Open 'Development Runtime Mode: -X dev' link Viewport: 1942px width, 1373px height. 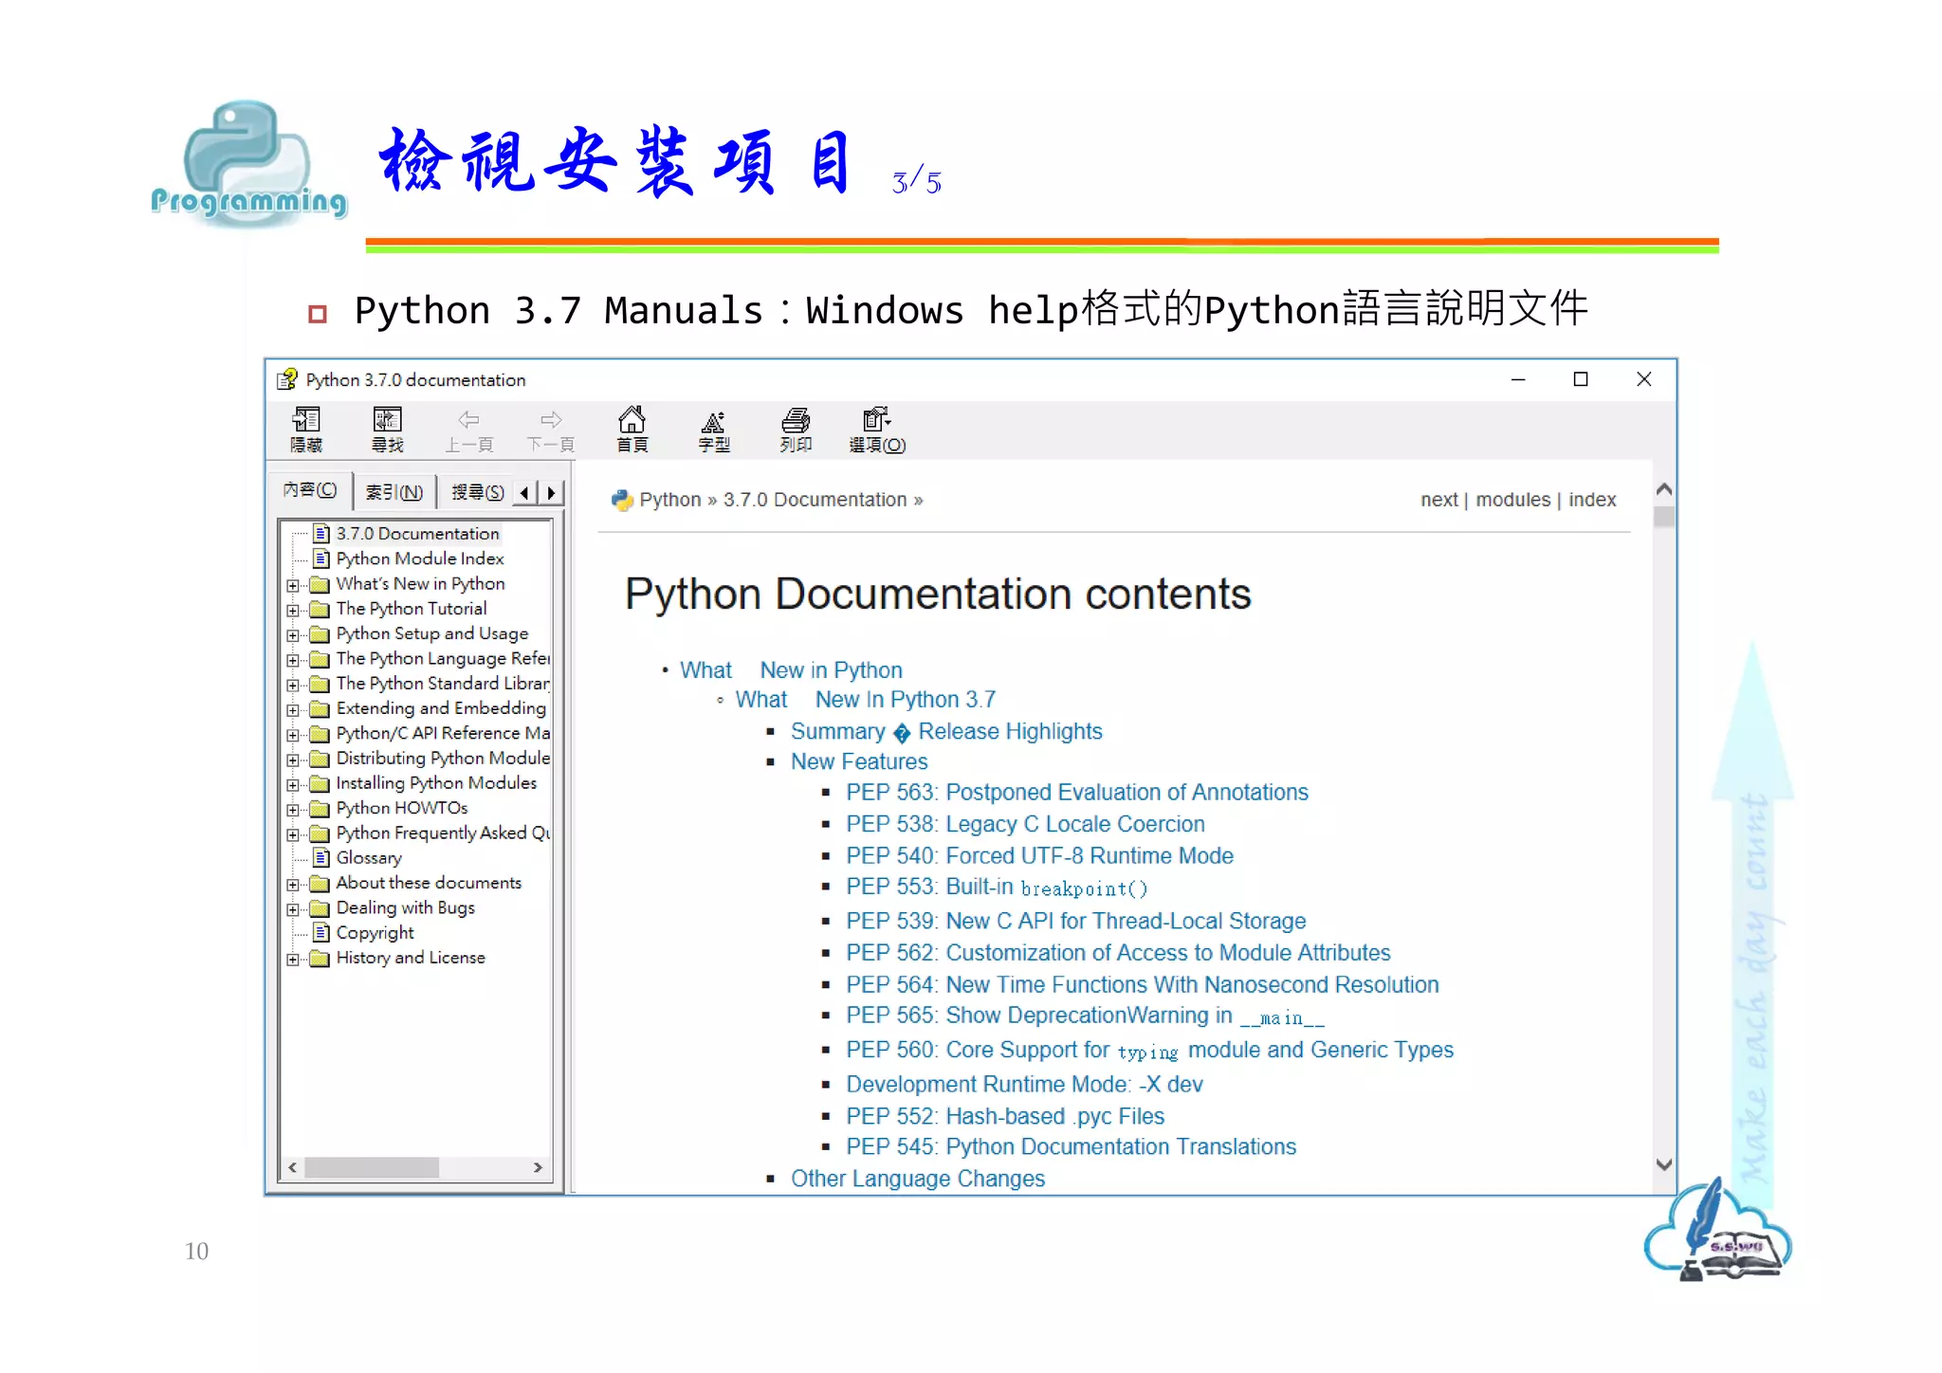[x=1024, y=1084]
